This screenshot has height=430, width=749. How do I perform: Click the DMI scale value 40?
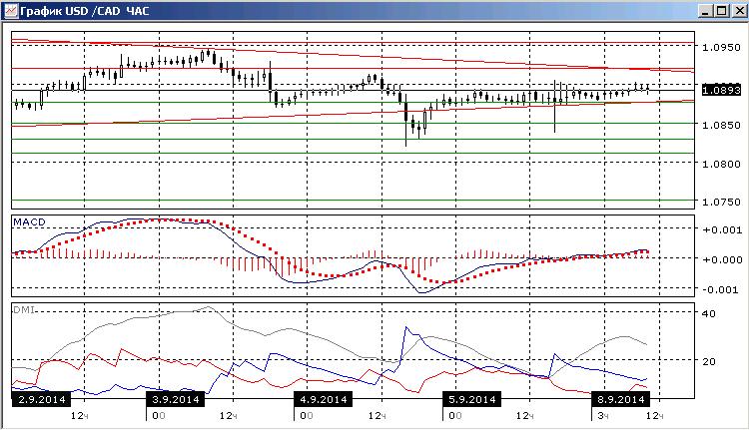[709, 313]
